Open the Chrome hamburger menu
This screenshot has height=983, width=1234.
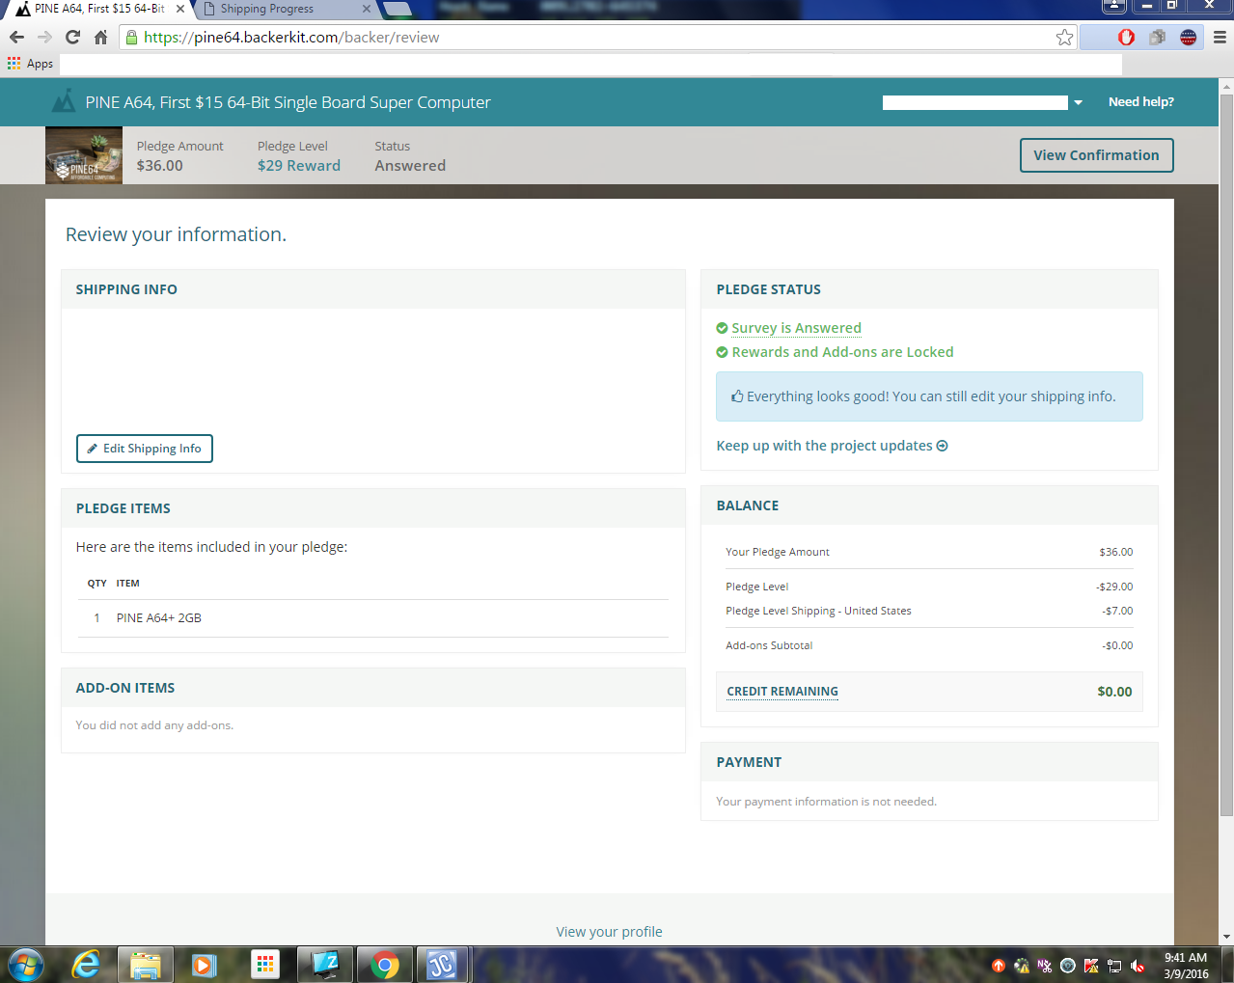tap(1220, 38)
